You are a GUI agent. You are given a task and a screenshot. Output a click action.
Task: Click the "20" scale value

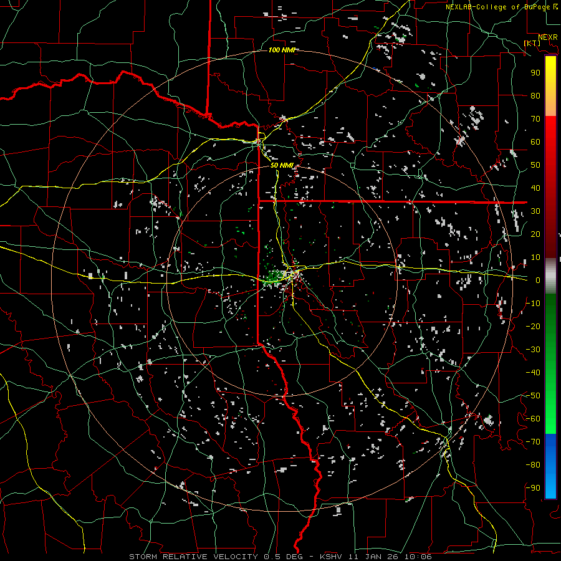pos(535,234)
